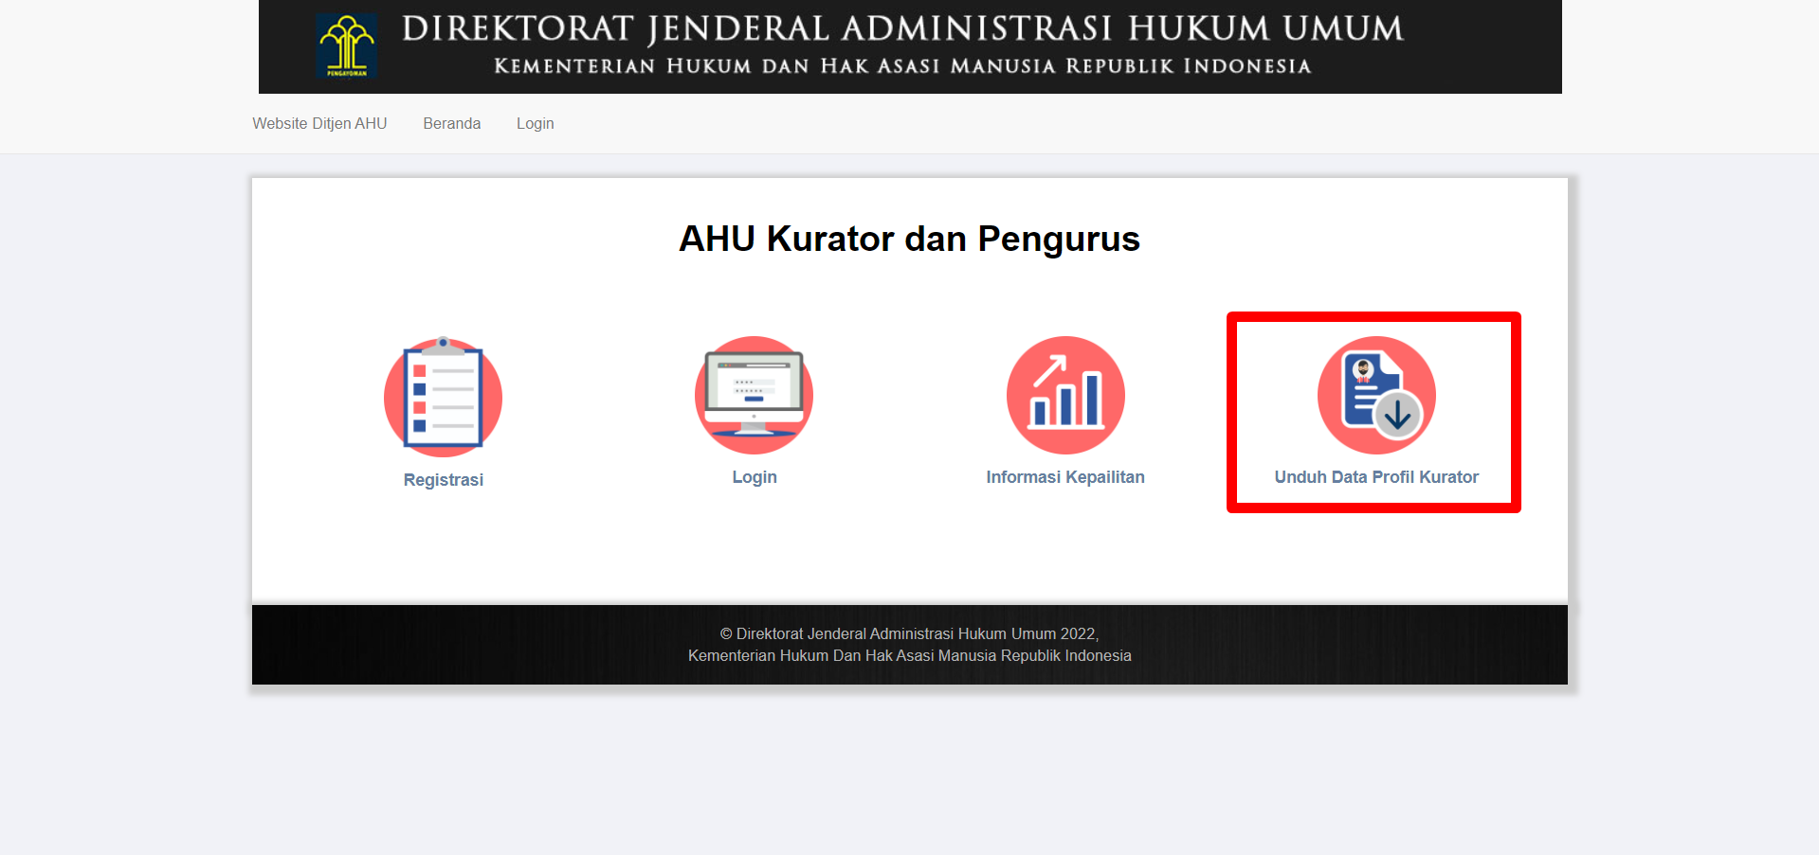Click the footer copyright 2022 line

click(909, 633)
